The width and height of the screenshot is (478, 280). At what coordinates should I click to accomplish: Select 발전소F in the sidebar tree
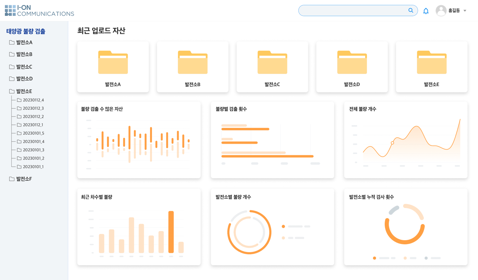pos(24,179)
